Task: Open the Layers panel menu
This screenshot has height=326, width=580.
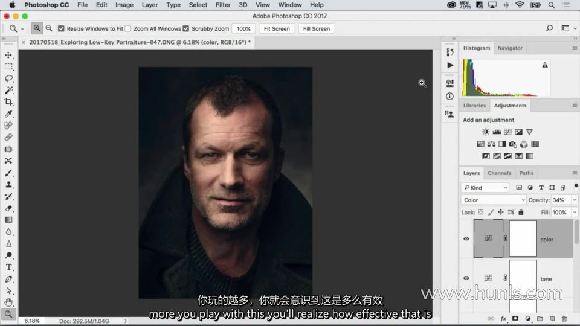Action: [575, 173]
